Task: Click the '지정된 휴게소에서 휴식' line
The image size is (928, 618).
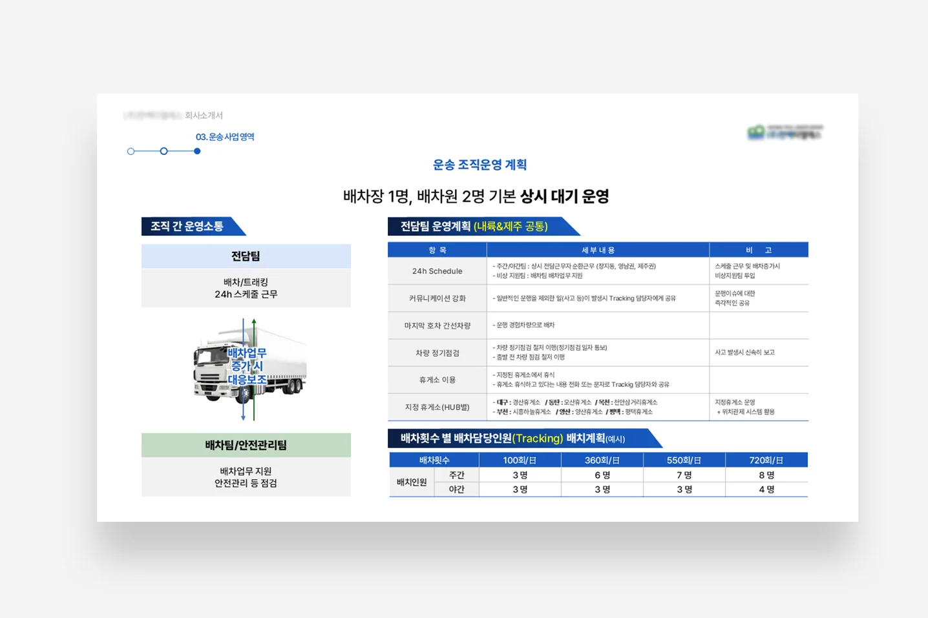Action: (523, 375)
